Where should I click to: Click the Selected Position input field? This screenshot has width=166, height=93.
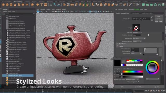135,49
